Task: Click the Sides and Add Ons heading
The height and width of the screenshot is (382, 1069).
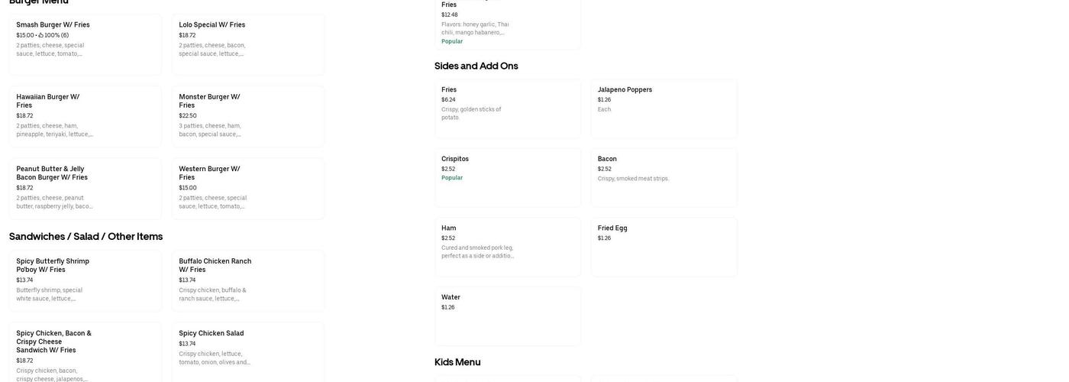Action: coord(476,66)
